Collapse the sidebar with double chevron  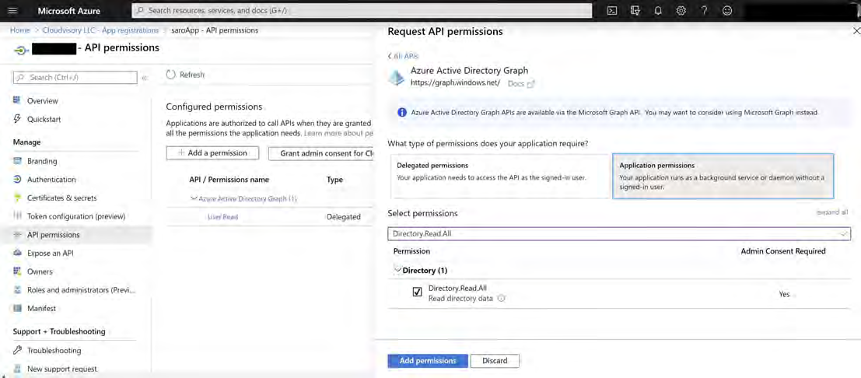point(145,78)
